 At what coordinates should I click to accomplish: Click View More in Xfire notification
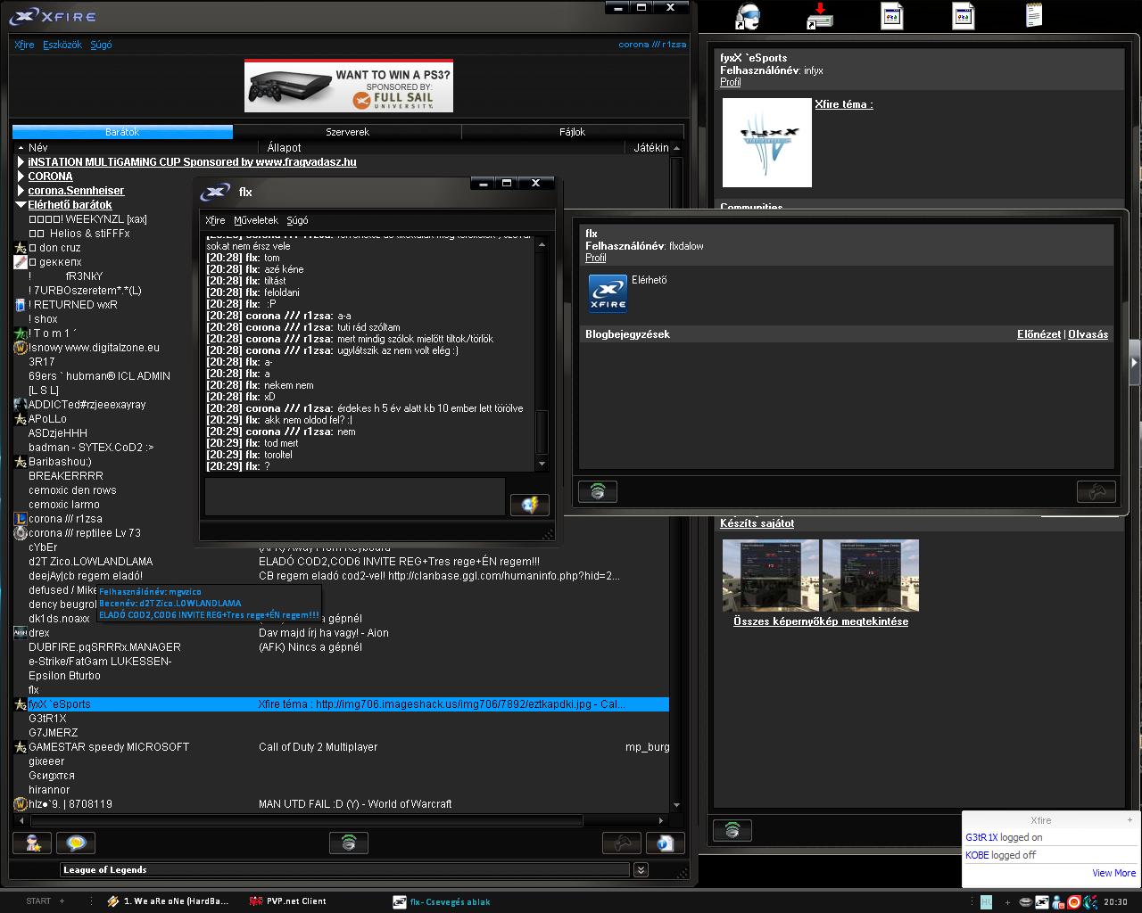pos(1113,873)
